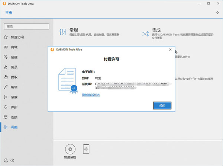This screenshot has width=223, height=166.
Task: Go to 商城 menu label
Action: click(x=14, y=47)
